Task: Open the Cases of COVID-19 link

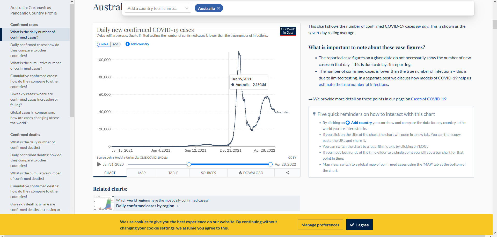Action: (x=428, y=99)
